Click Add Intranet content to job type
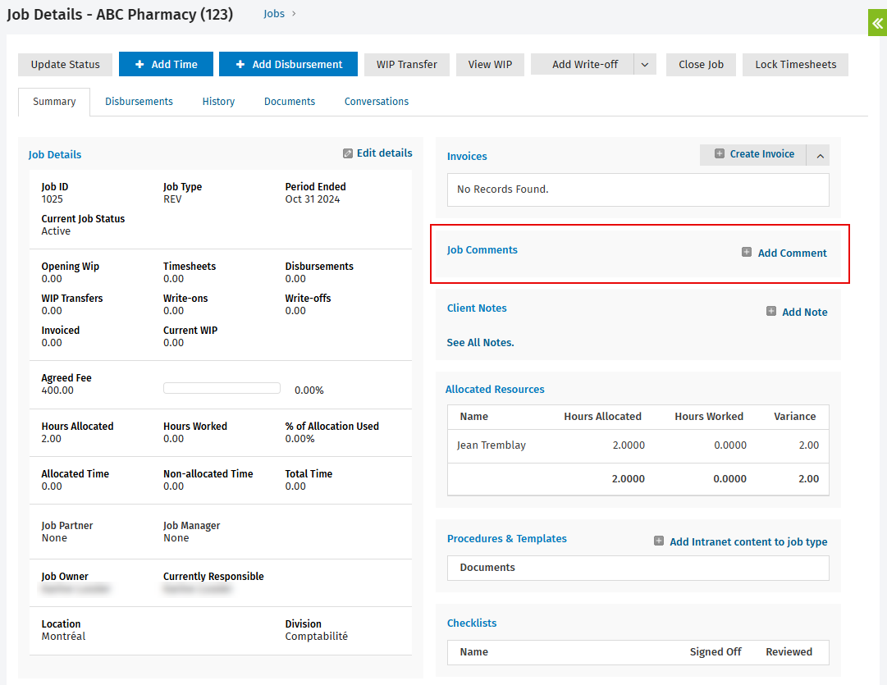Screen dimensions: 887x685 pos(748,541)
